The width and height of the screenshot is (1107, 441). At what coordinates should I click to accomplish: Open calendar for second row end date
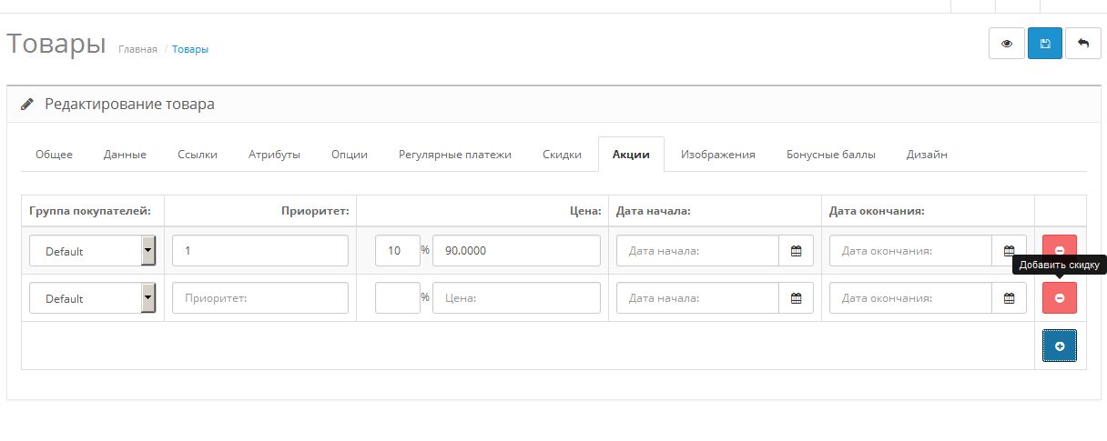[1009, 298]
